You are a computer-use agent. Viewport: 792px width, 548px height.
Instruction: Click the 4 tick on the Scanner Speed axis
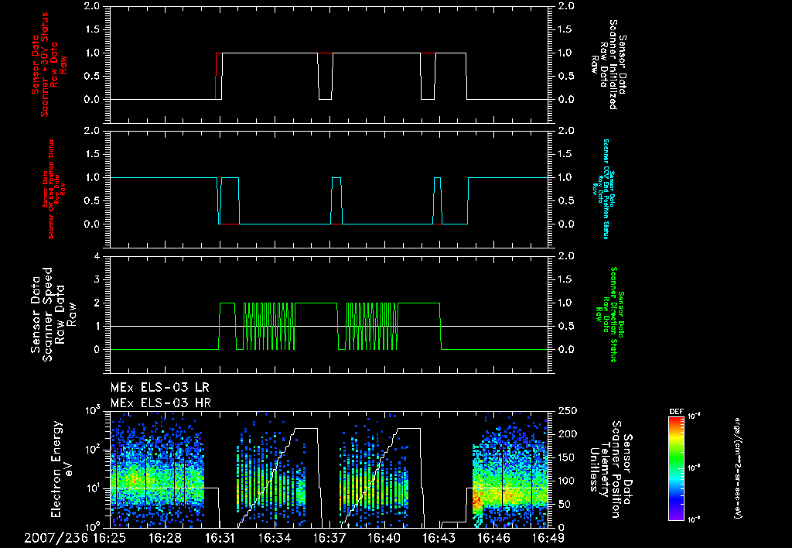[97, 256]
